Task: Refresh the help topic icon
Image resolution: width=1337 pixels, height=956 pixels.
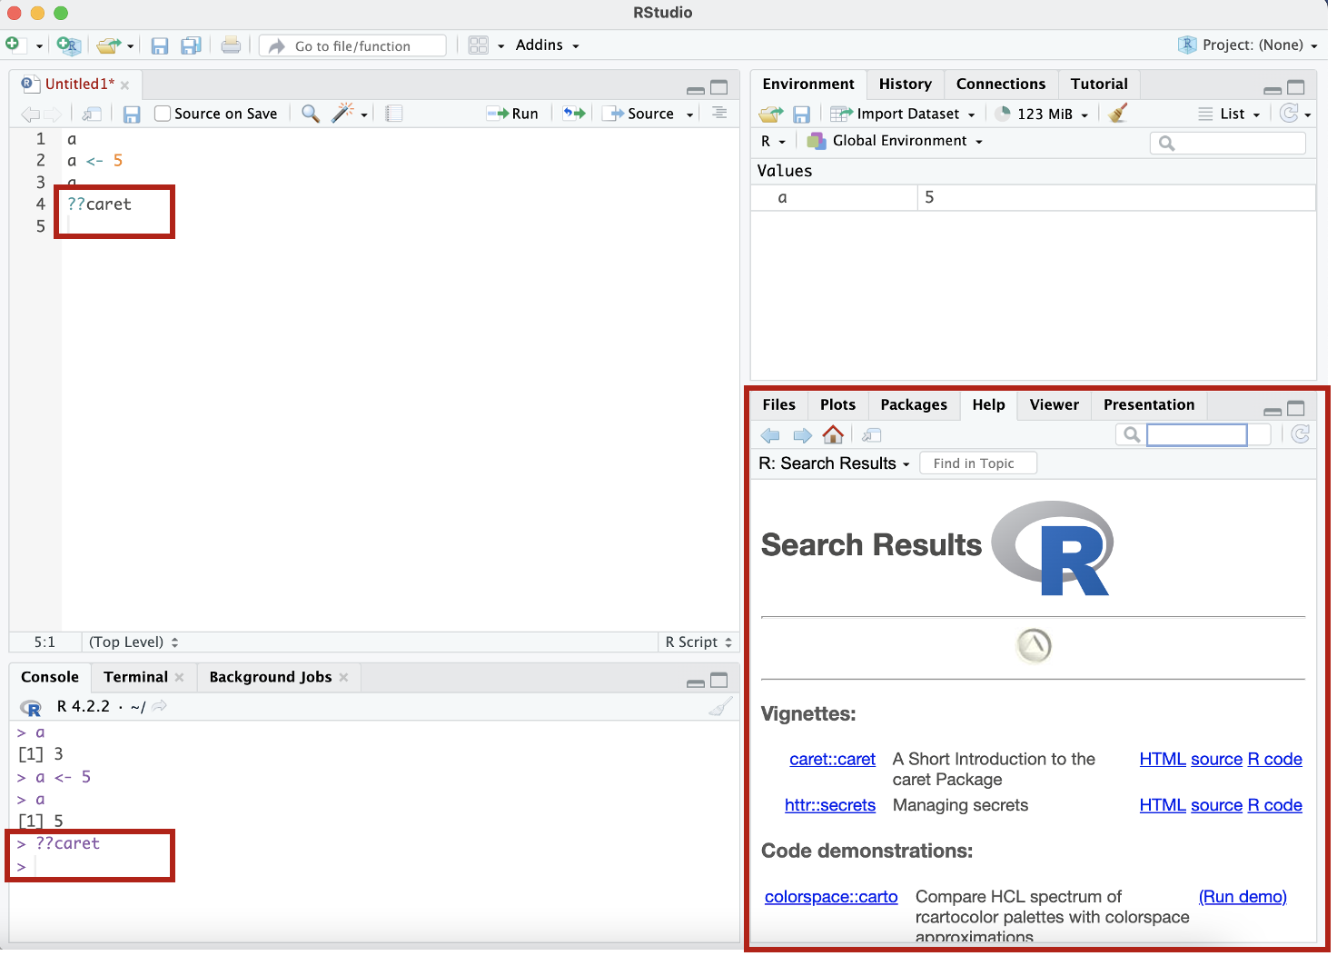Action: [x=1301, y=434]
